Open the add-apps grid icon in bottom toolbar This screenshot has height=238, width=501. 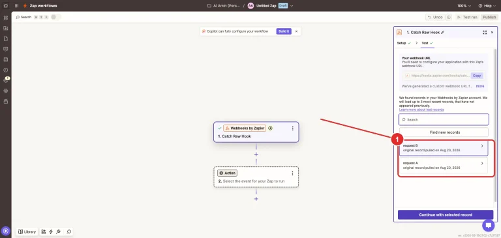point(44,231)
